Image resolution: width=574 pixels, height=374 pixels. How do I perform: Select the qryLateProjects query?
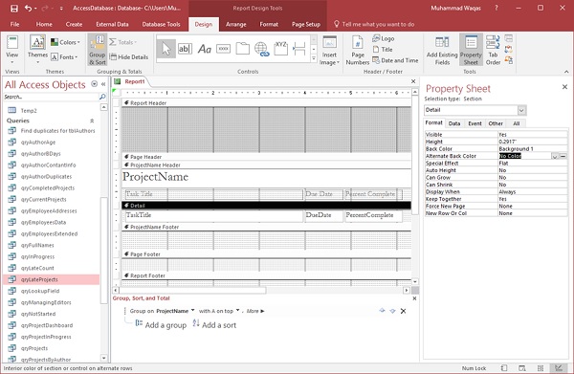[52, 279]
